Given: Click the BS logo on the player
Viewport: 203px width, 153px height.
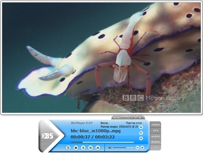Looking at the screenshot, I should pos(47,136).
